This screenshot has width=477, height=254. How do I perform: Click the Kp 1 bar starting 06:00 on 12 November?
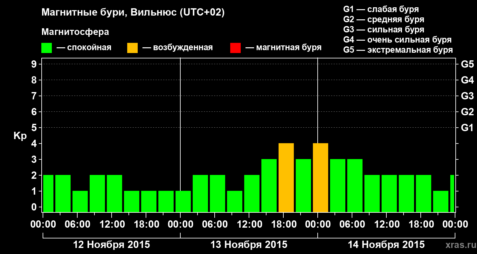80,202
